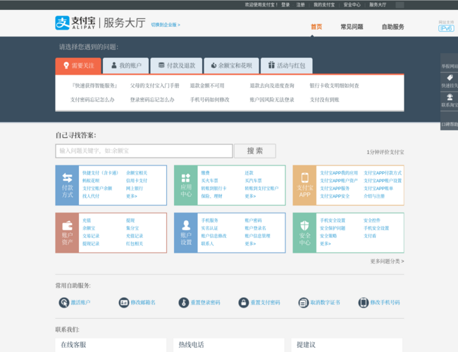The width and height of the screenshot is (458, 352).
Task: Click the 买火车票 link
Action: coord(210,181)
